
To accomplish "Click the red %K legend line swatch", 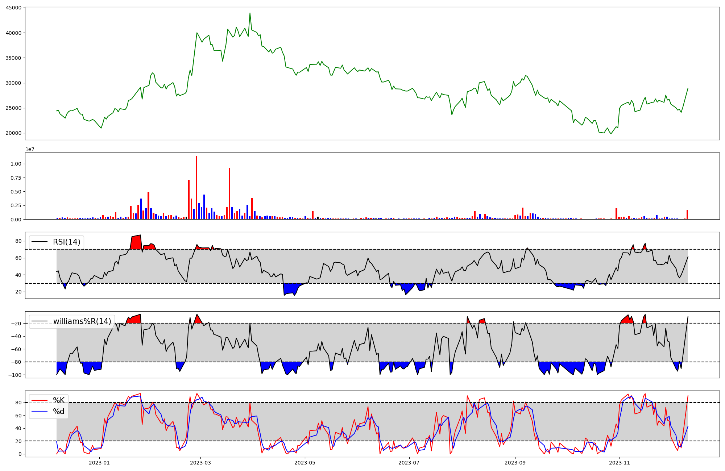I will pos(40,400).
